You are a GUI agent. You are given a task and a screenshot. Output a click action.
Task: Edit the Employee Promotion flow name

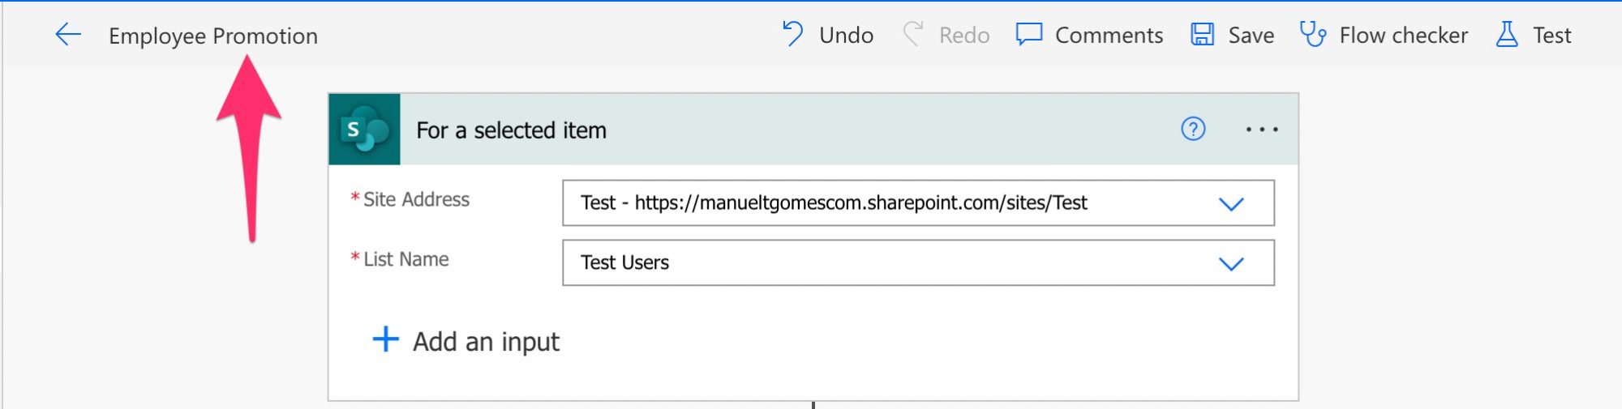[x=213, y=36]
